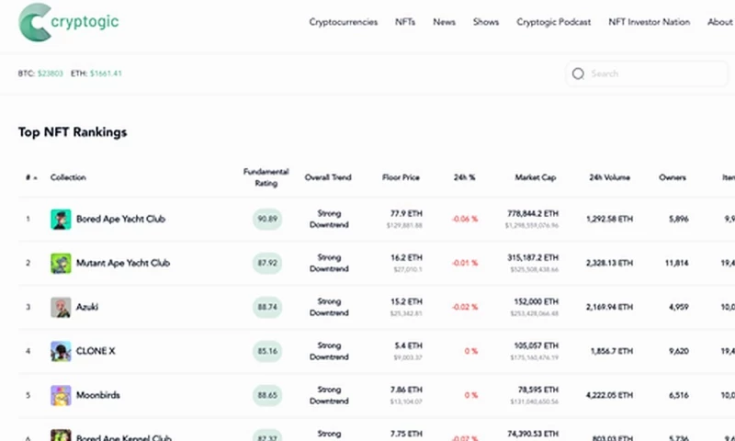
Task: Open Azuki collection avatar thumbnail
Action: point(61,307)
